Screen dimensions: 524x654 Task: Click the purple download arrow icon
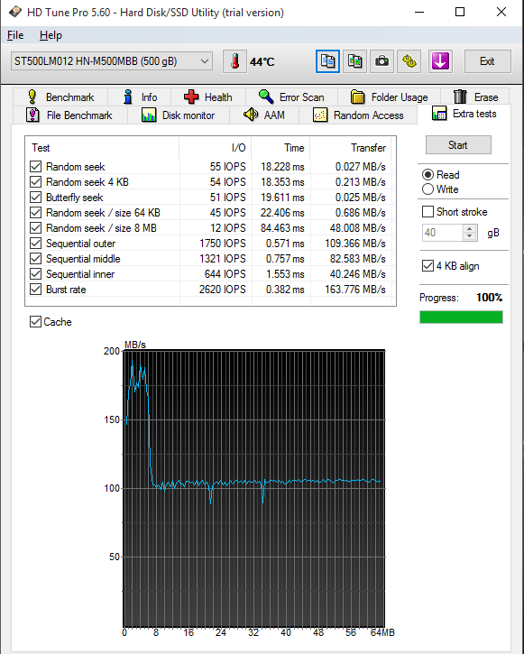pos(440,61)
